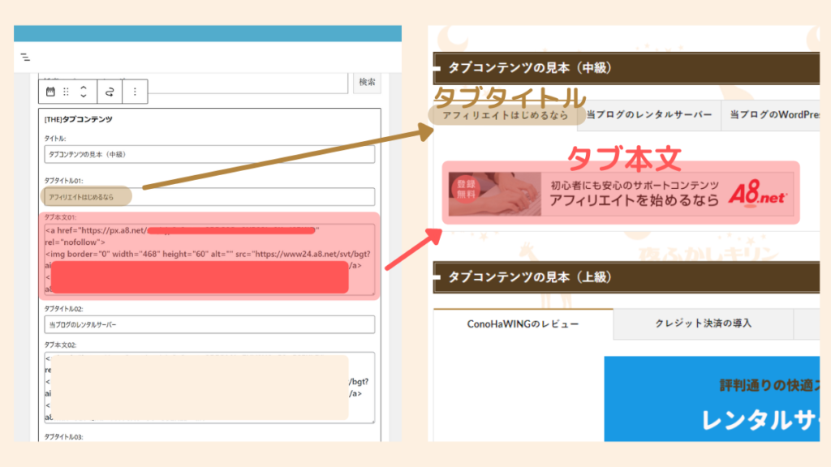Click the A8.net affiliate banner
Viewport: 831px width, 467px height.
click(x=621, y=193)
